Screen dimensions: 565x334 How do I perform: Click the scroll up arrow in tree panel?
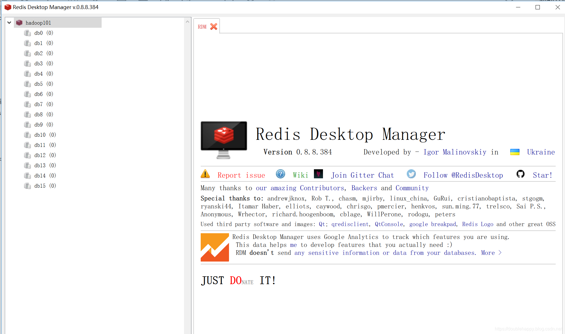(187, 22)
